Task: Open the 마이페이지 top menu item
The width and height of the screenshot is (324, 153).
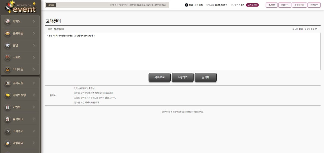Action: (299, 5)
